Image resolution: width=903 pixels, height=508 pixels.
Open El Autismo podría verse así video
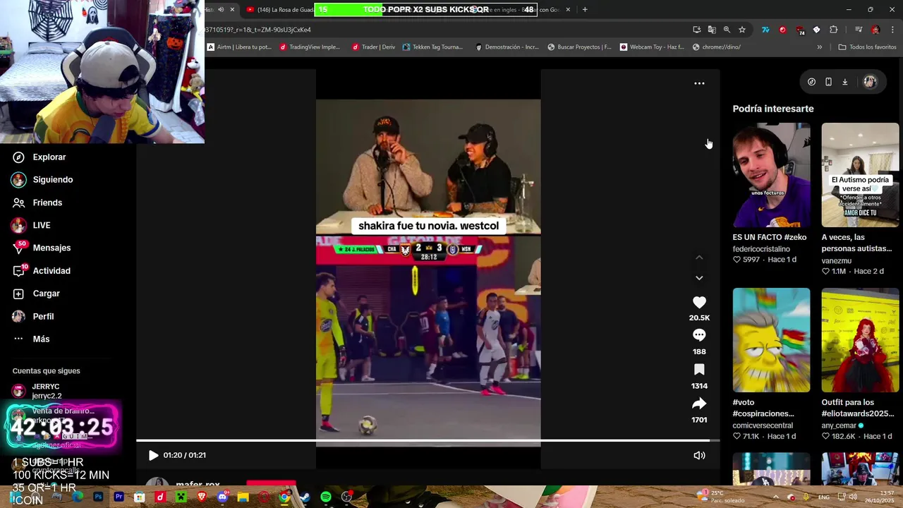[860, 175]
